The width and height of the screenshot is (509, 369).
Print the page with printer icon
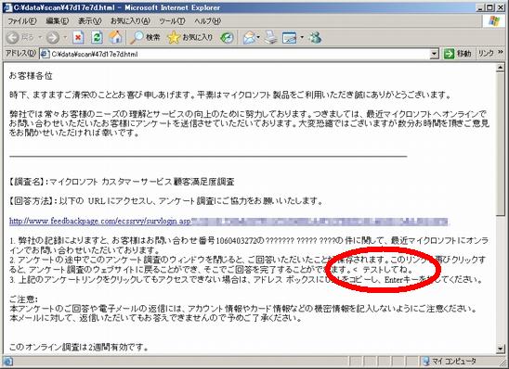(270, 38)
